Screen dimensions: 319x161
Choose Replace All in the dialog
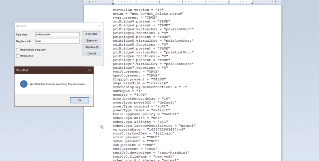(91, 47)
